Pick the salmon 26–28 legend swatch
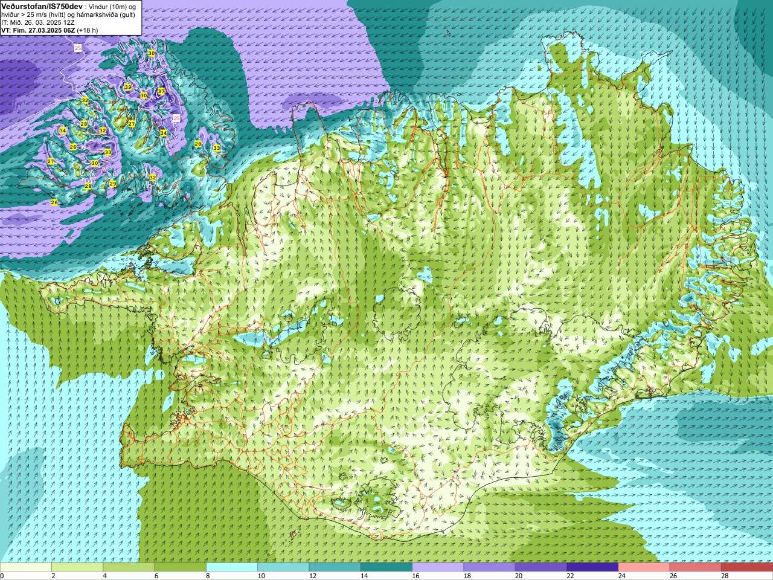Viewport: 773px width, 580px height. click(x=695, y=567)
